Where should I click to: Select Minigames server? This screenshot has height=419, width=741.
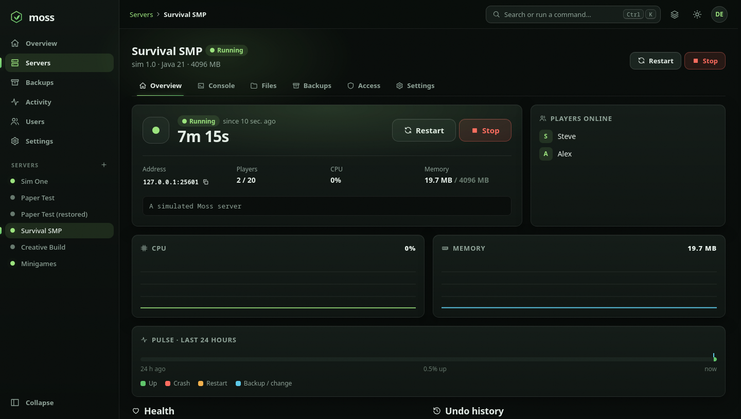[59, 264]
